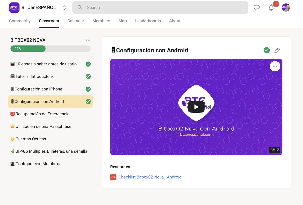Viewport: 303px width, 205px height.
Task: Focus the Search input field
Action: coord(160,8)
